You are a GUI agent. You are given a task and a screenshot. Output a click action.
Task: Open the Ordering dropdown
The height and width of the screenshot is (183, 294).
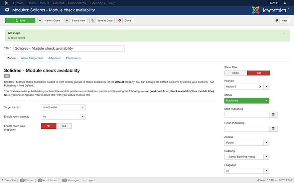pyautogui.click(x=247, y=157)
